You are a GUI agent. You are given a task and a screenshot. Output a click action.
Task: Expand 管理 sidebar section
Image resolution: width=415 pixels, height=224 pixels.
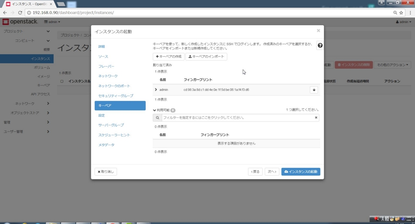point(26,123)
